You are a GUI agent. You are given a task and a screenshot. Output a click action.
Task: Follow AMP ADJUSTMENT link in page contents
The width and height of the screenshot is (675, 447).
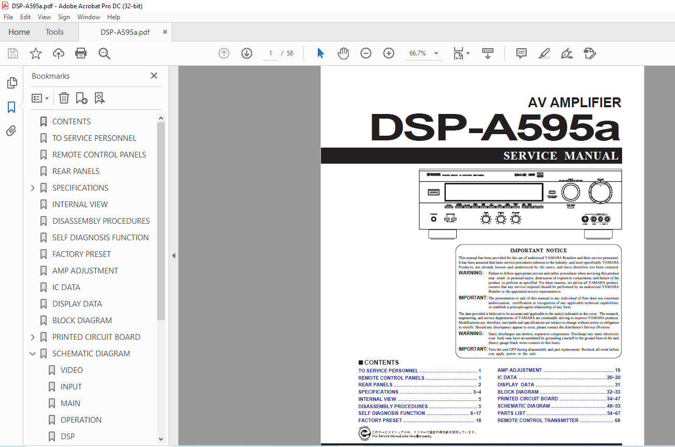558,370
